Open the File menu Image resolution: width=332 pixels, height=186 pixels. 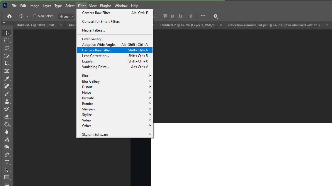[14, 6]
